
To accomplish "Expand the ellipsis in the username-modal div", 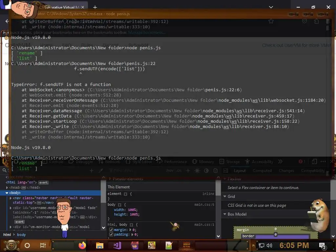I will pos(82,217).
